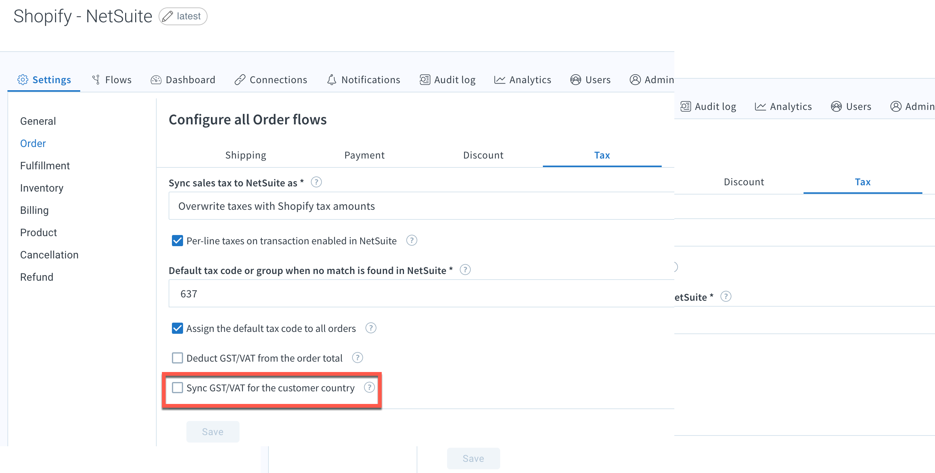The image size is (935, 473).
Task: Enable Sync GST/VAT for customer country
Action: [x=177, y=388]
